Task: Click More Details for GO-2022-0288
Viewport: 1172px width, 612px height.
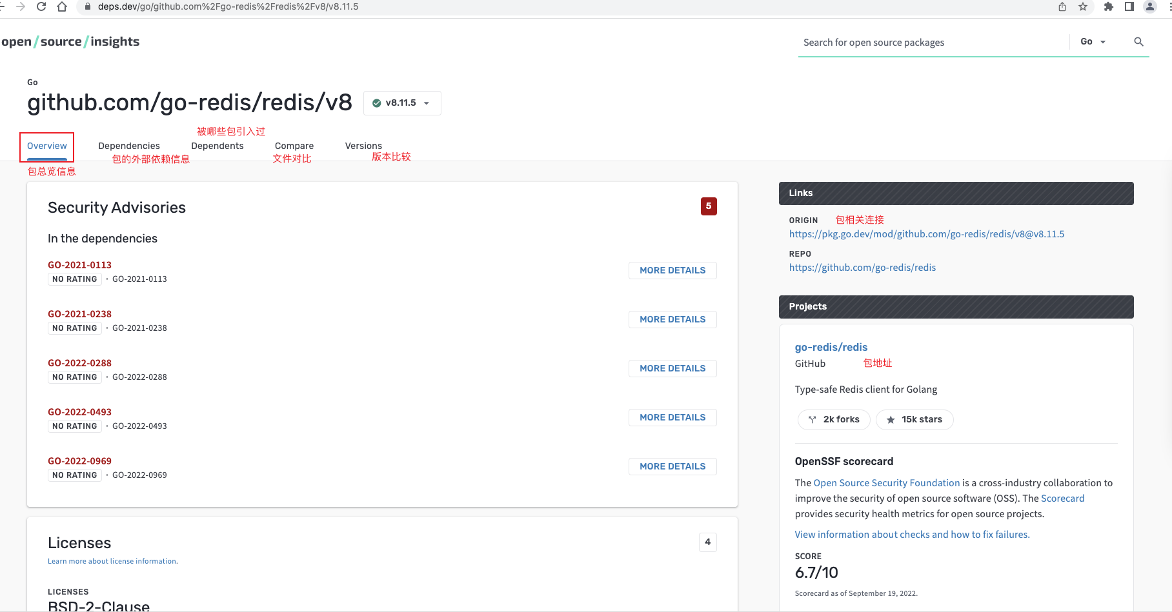Action: point(672,368)
